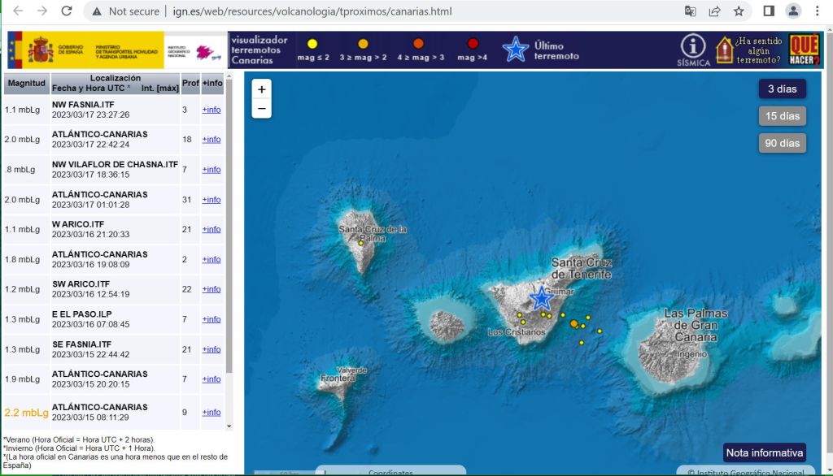The image size is (833, 476).
Task: Click the blue star latest-earthquake marker on the map
Action: [542, 298]
